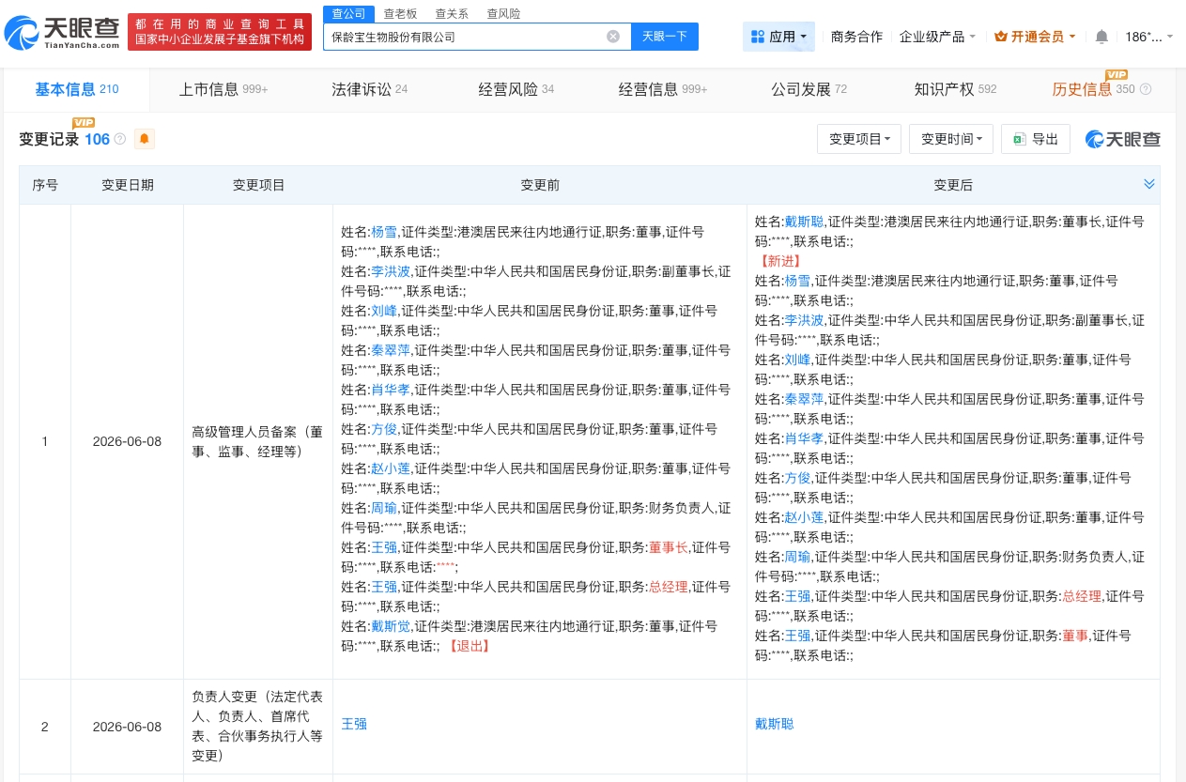The width and height of the screenshot is (1186, 782).
Task: Open 肖华孝 link in 变更前 column
Action: coord(391,390)
